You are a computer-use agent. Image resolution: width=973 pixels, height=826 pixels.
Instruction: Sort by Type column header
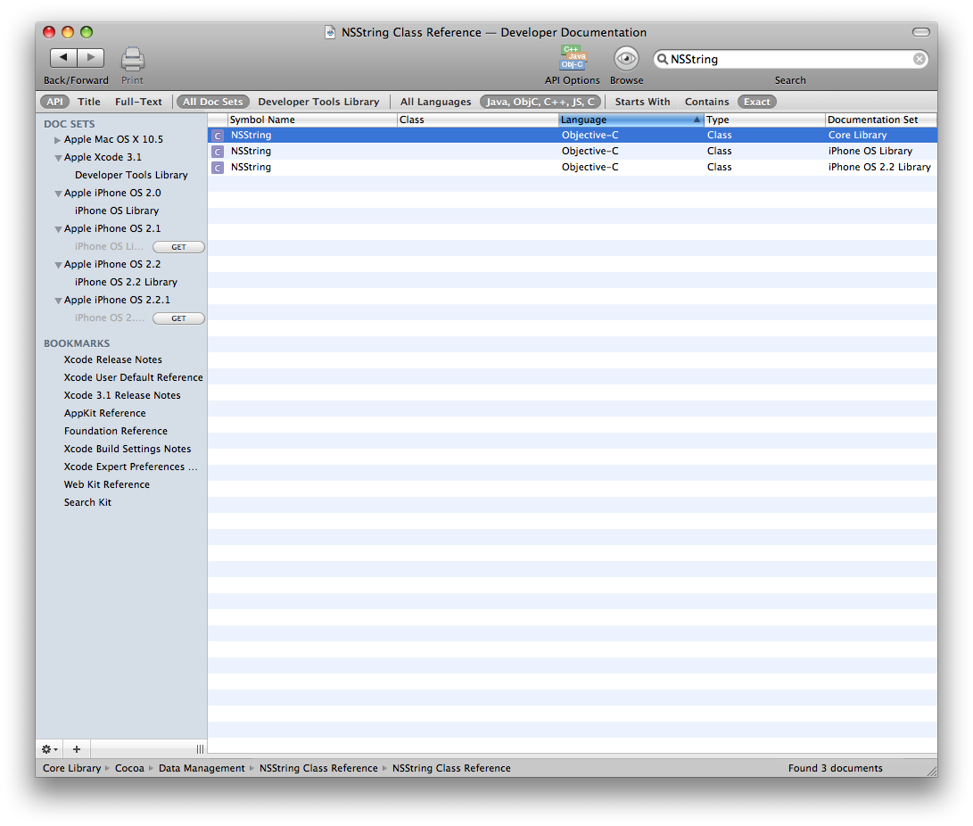pyautogui.click(x=764, y=120)
